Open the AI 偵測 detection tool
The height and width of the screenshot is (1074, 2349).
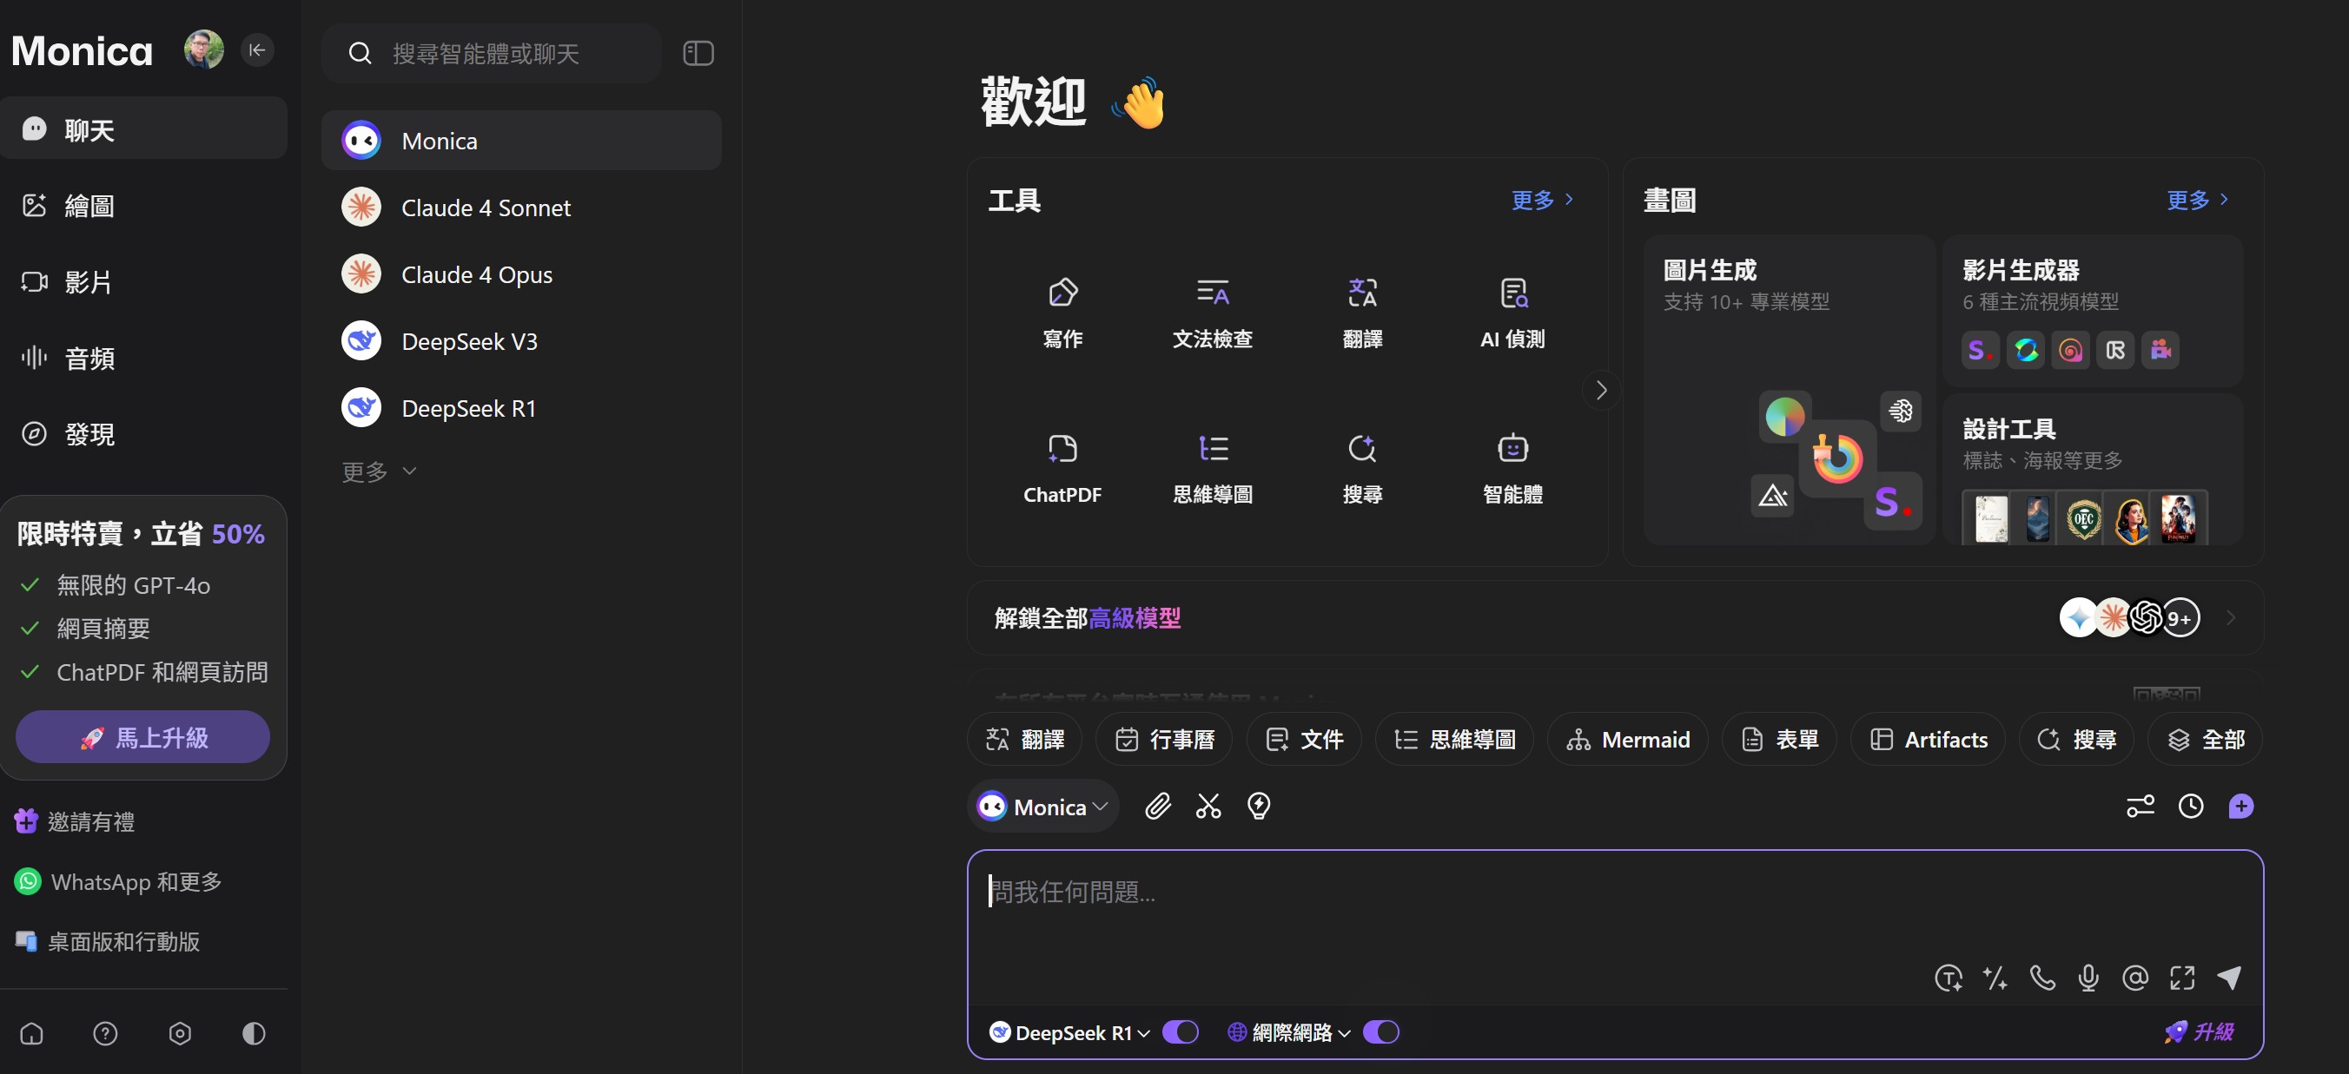(1512, 313)
